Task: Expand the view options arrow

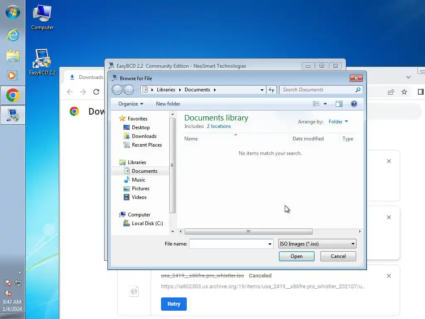Action: 325,104
